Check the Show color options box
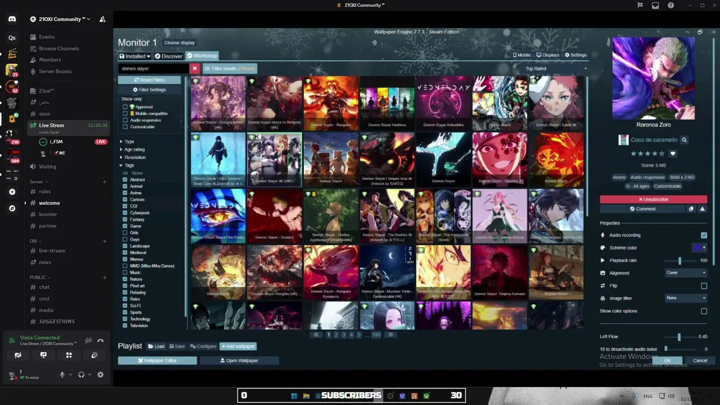 point(704,311)
